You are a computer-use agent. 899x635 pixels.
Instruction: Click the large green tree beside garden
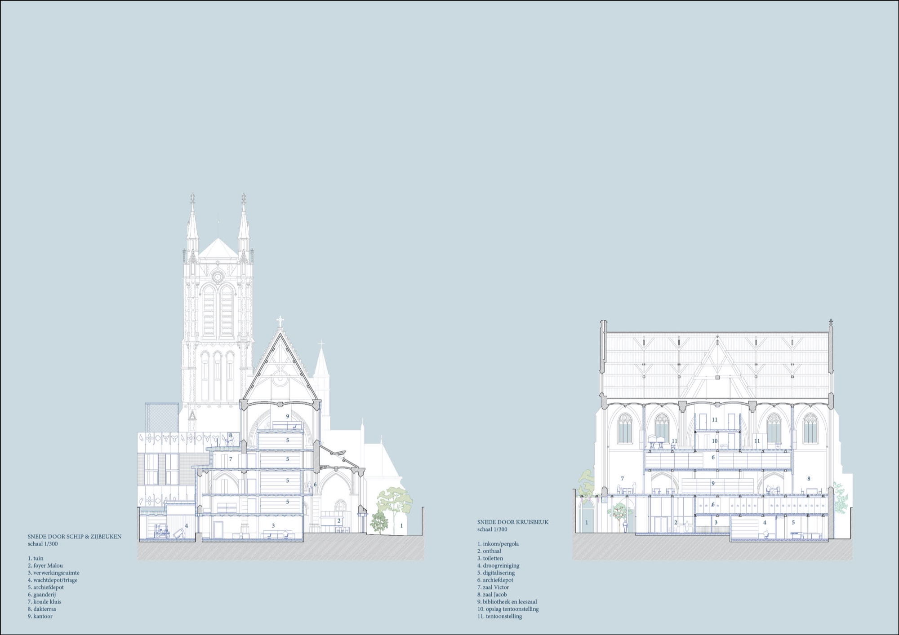(x=394, y=499)
